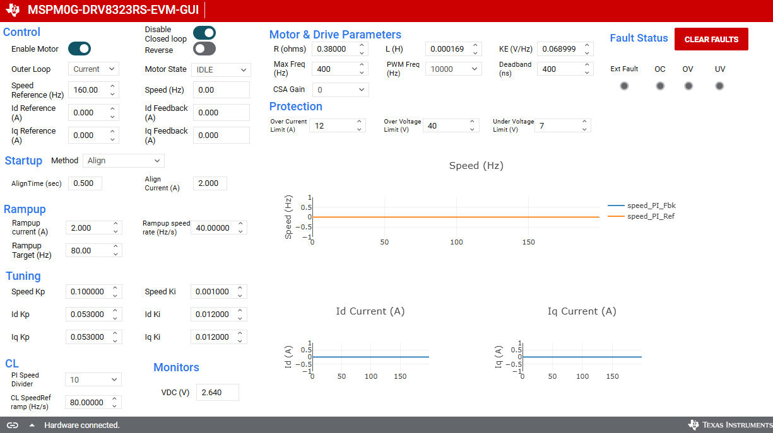
Task: Click the Iq Kp stepper arrows
Action: [x=115, y=337]
